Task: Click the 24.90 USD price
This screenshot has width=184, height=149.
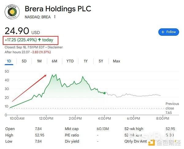Action: click(x=17, y=31)
